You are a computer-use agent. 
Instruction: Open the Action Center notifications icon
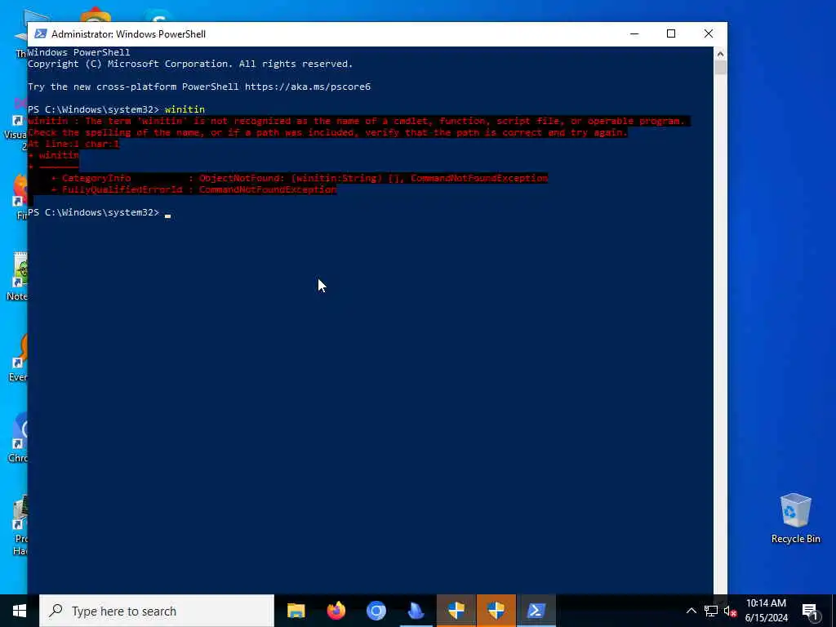(809, 611)
